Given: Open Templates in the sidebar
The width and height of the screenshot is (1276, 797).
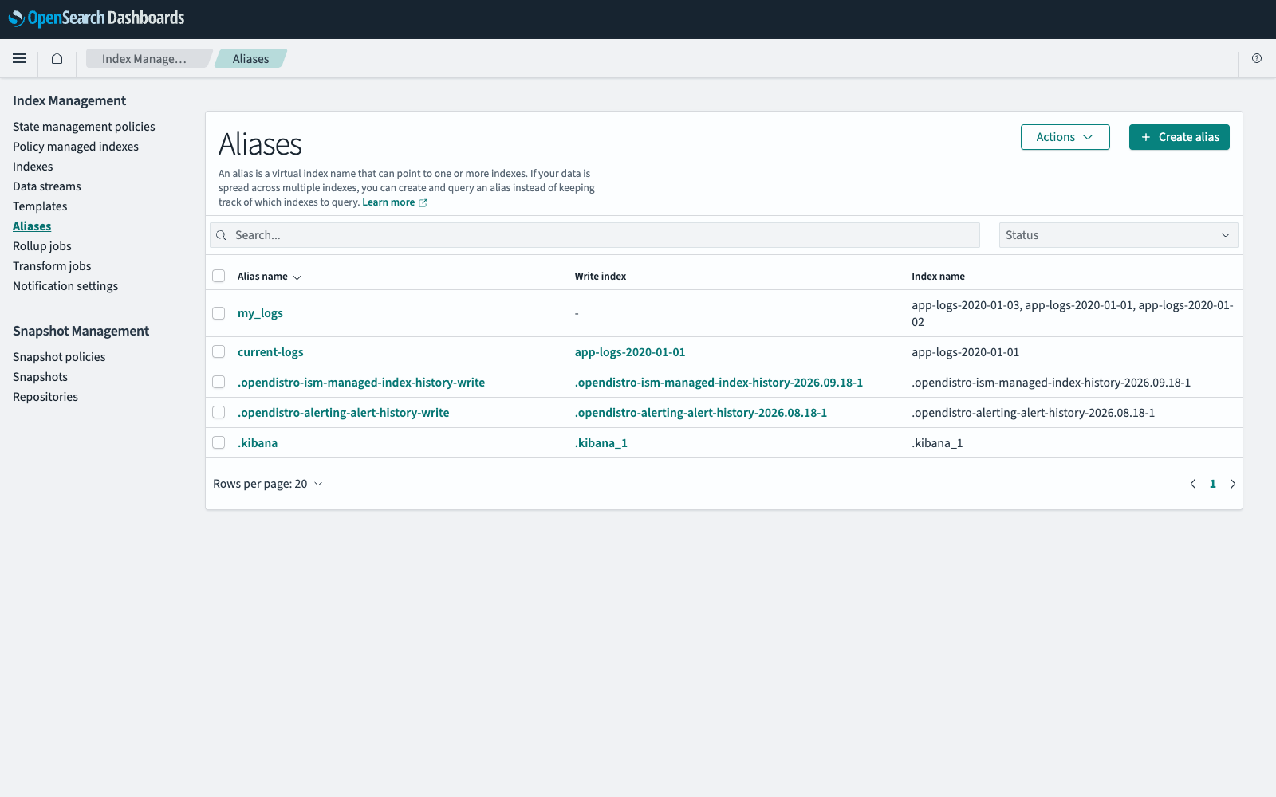Looking at the screenshot, I should click(x=40, y=206).
